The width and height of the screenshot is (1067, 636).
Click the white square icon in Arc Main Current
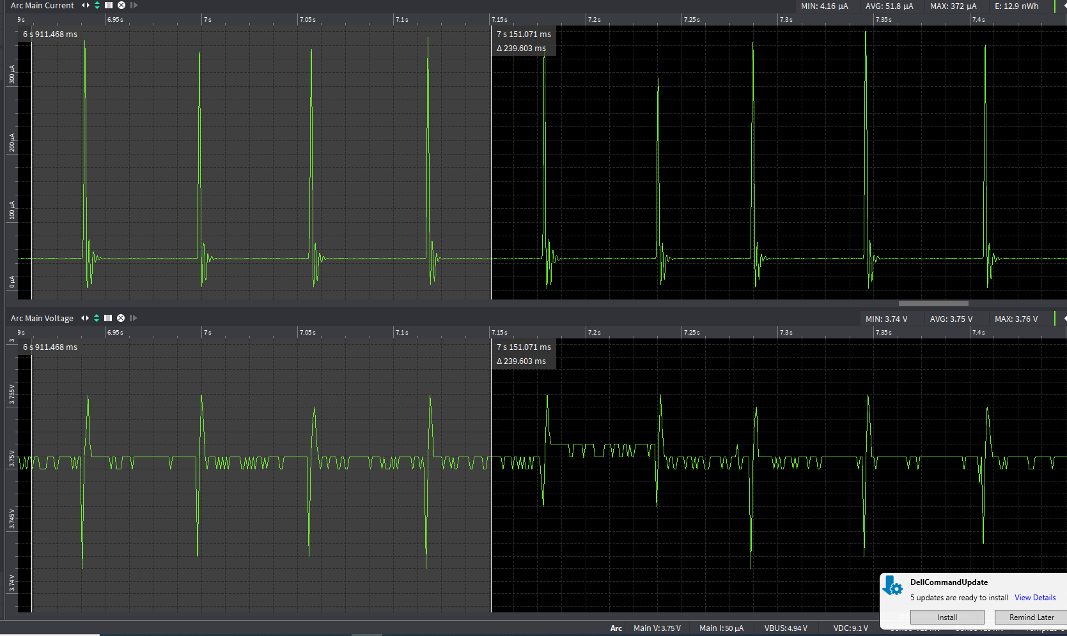click(x=109, y=5)
